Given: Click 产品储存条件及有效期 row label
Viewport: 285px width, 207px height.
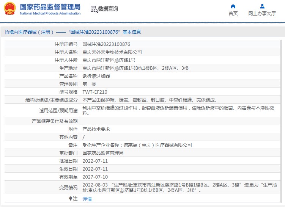Looking at the screenshot, I should [55, 121].
